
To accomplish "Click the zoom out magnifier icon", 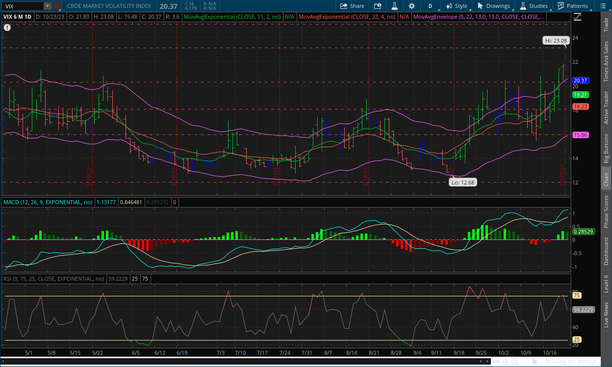I will (525, 362).
